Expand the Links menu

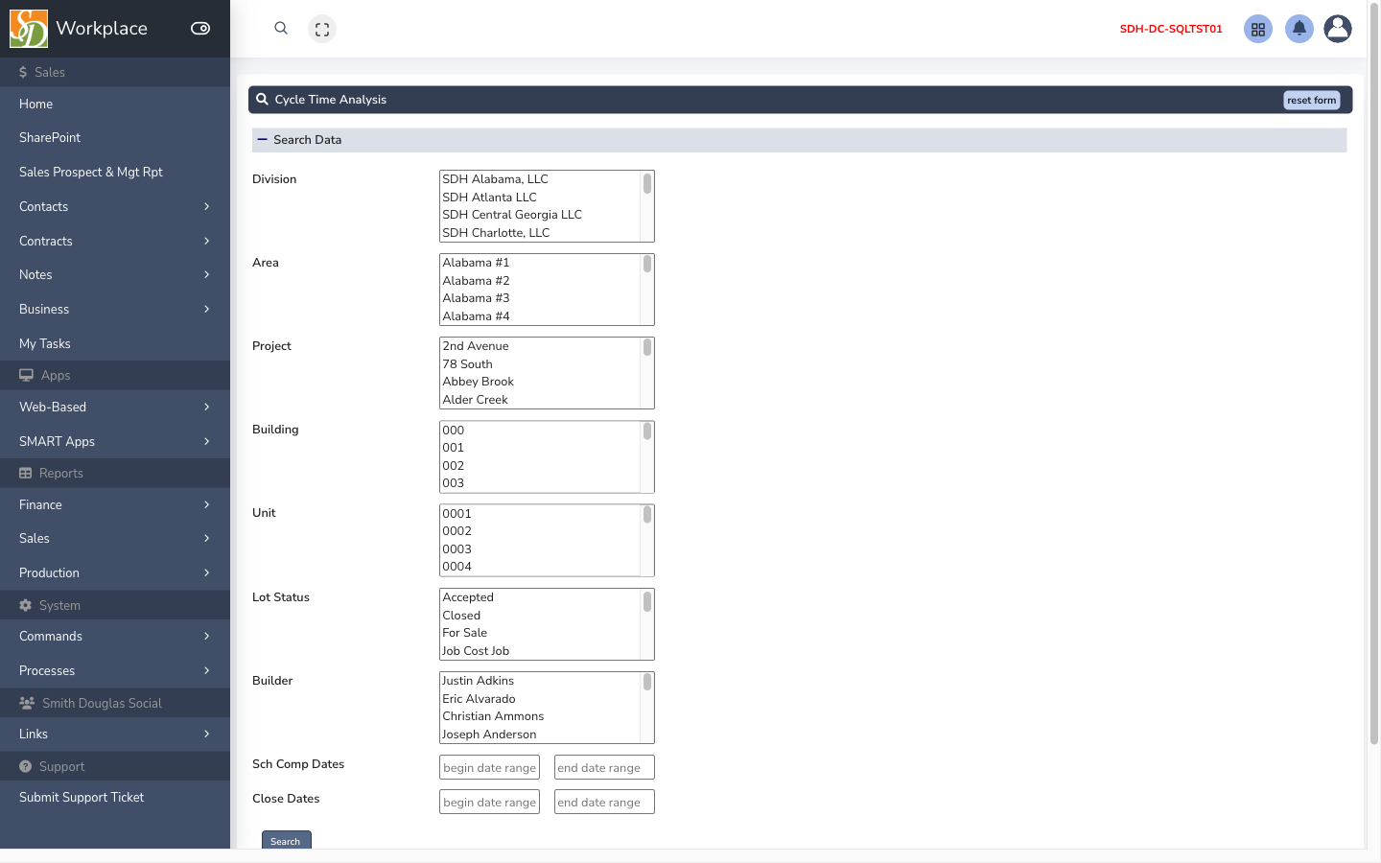pyautogui.click(x=115, y=734)
